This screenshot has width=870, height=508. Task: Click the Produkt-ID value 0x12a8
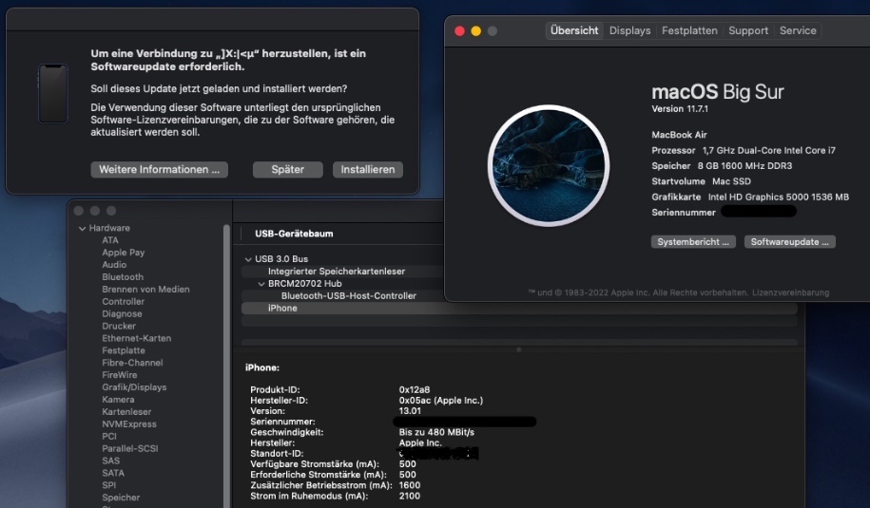415,389
